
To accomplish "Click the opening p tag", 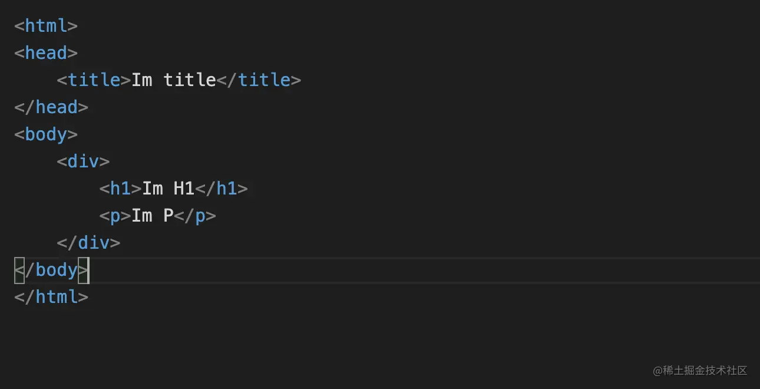I will coord(115,216).
